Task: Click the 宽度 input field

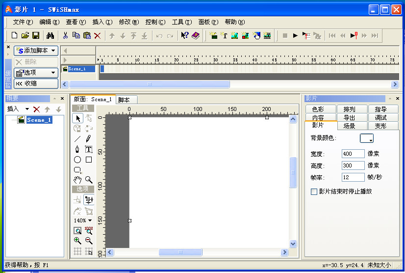Action: point(353,154)
